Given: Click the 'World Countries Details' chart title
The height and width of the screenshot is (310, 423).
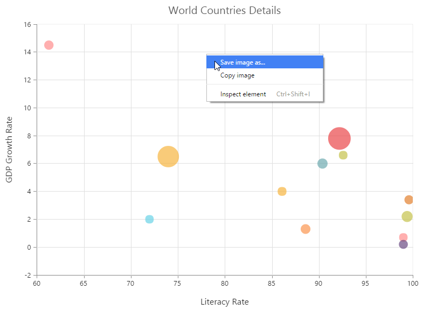Looking at the screenshot, I should point(224,11).
